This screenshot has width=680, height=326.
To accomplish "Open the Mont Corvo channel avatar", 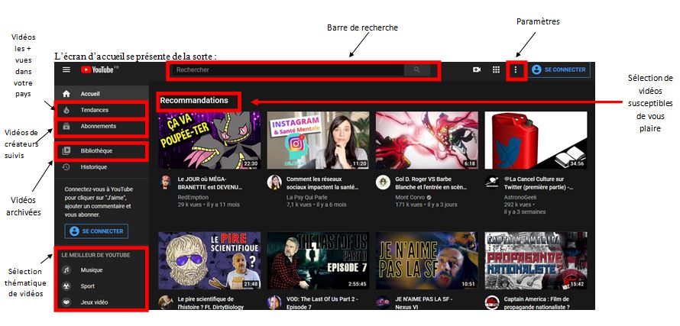I will click(x=383, y=182).
